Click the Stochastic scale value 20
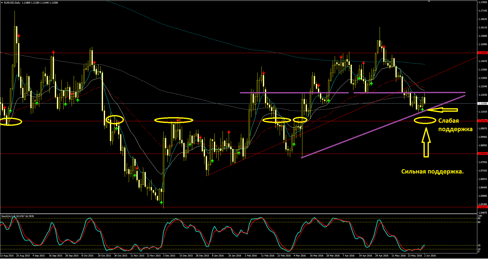This screenshot has width=488, height=259. 479,245
